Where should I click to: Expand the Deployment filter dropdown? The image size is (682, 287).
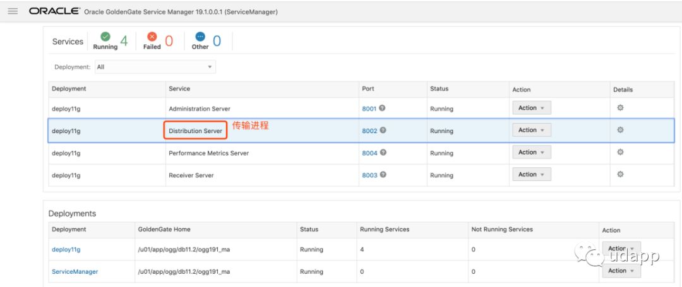(155, 67)
